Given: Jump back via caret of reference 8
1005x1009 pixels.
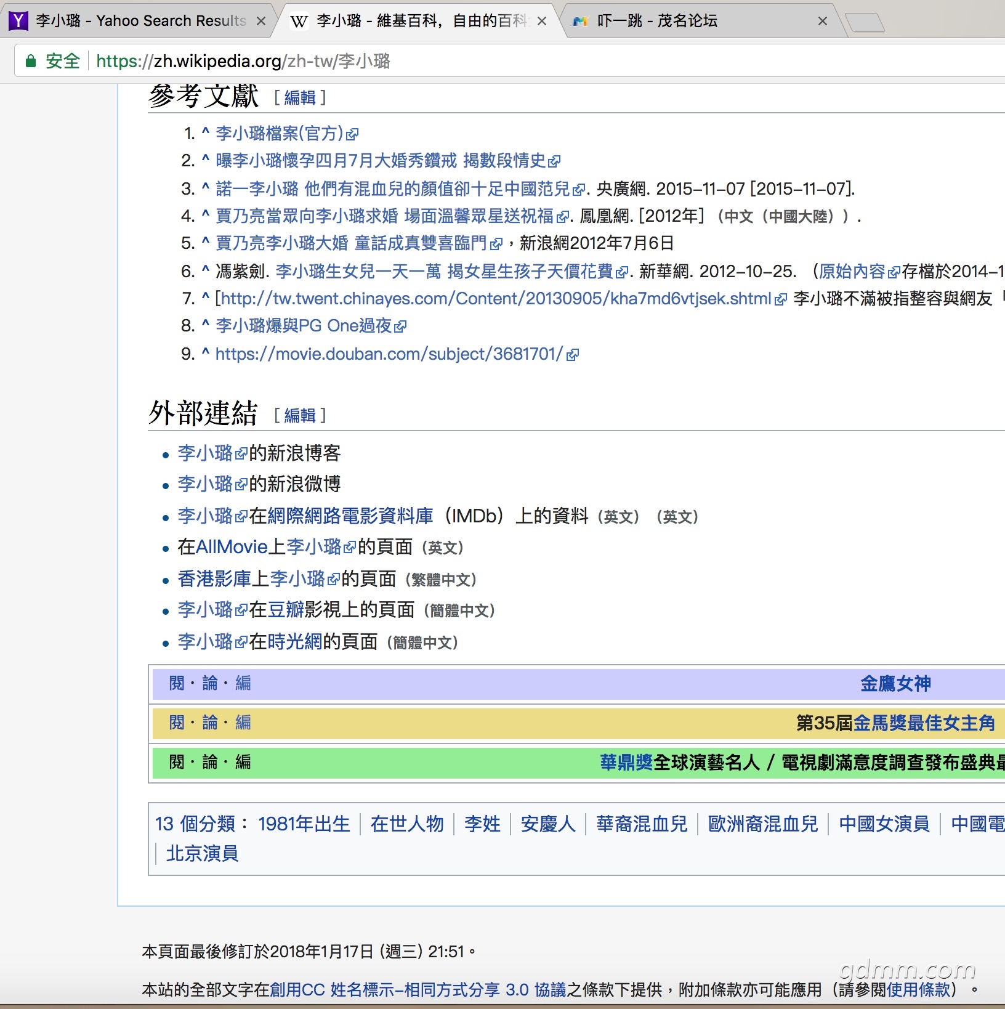Looking at the screenshot, I should click(x=206, y=324).
